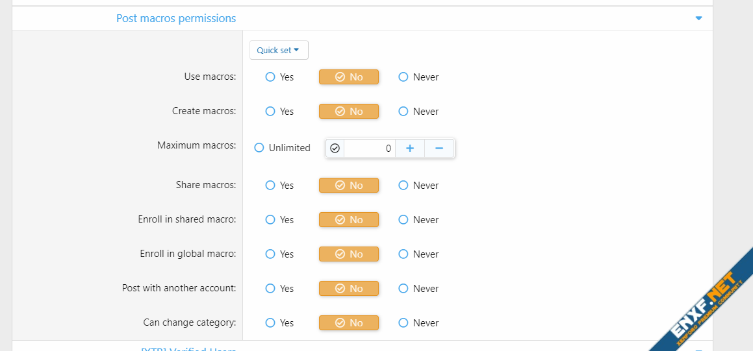Select No for Post with another account
The height and width of the screenshot is (351, 753).
348,289
